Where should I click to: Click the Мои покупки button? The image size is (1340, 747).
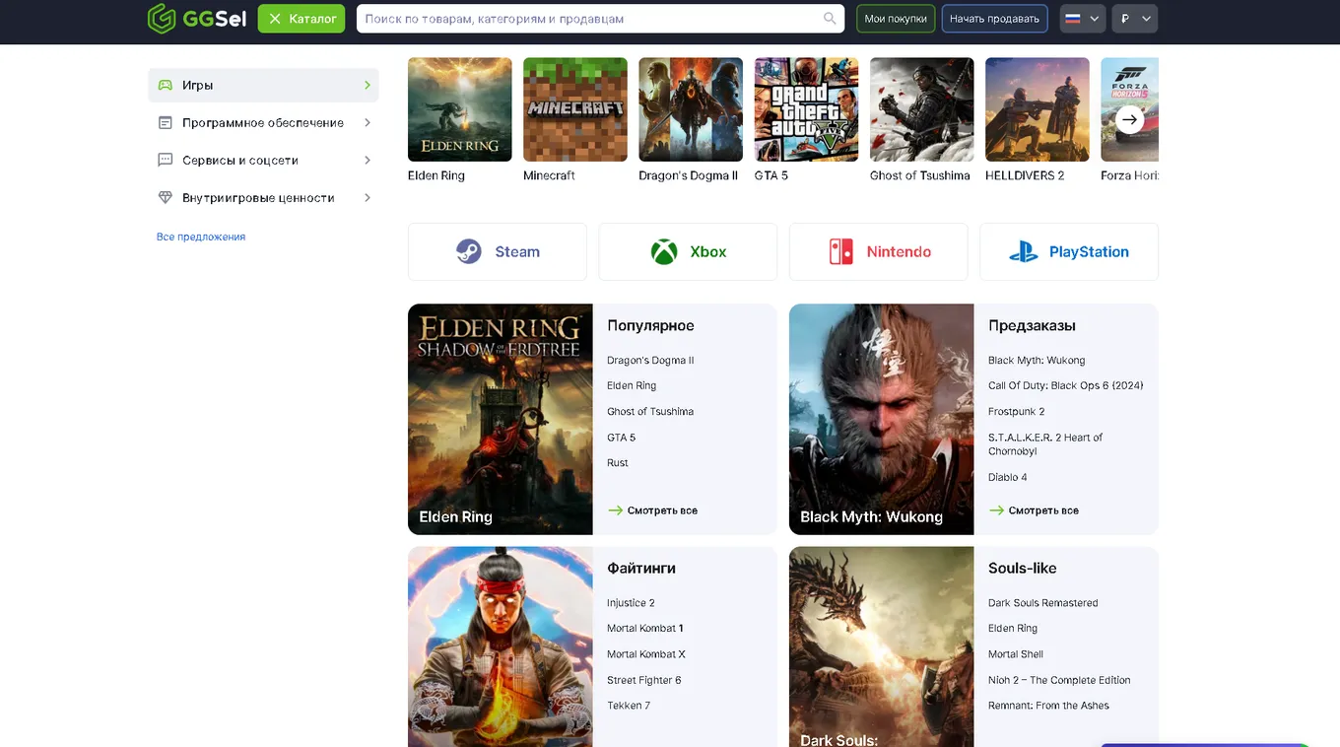pyautogui.click(x=896, y=19)
